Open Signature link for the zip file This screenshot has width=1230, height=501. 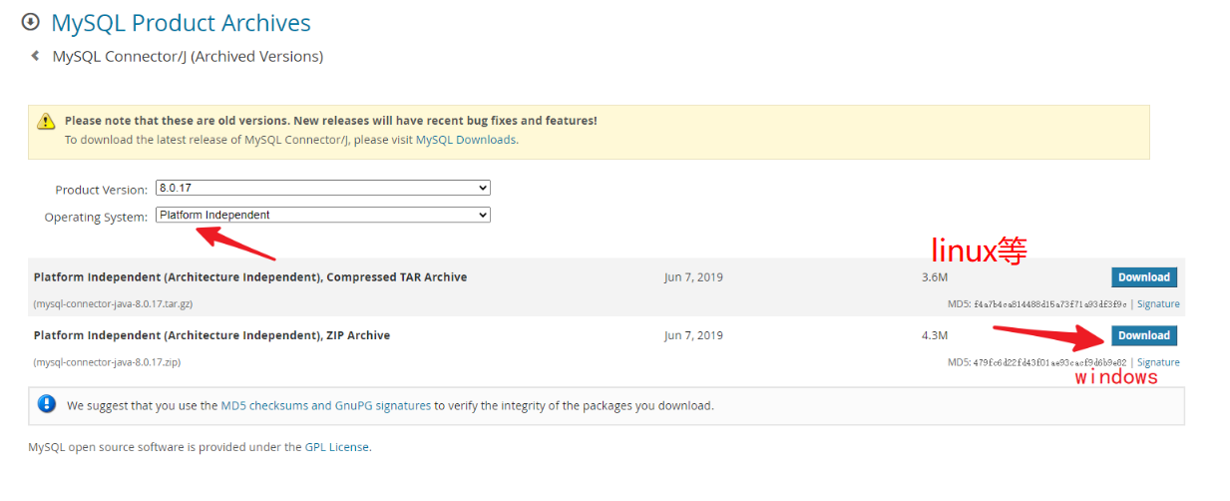[1158, 362]
